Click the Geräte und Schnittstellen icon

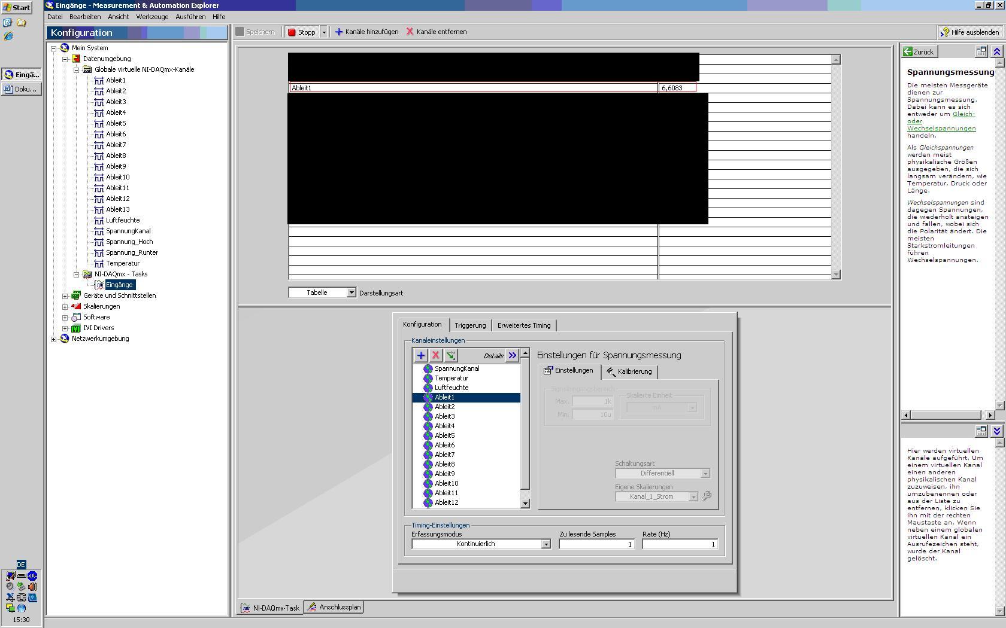(x=76, y=295)
